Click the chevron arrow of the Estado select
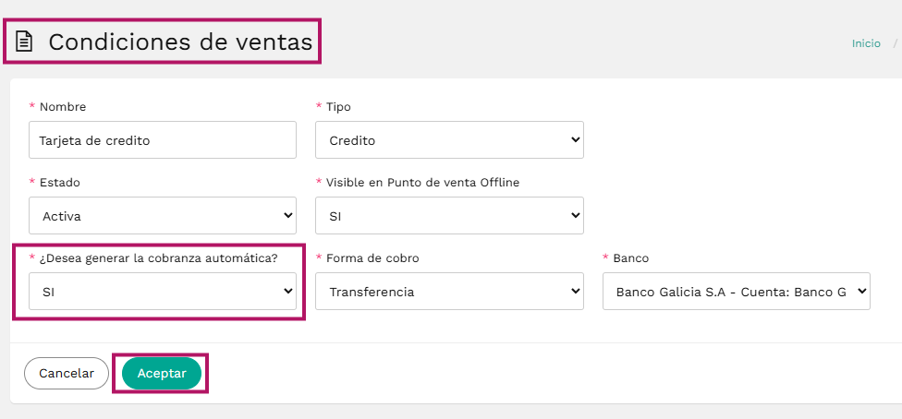 288,216
